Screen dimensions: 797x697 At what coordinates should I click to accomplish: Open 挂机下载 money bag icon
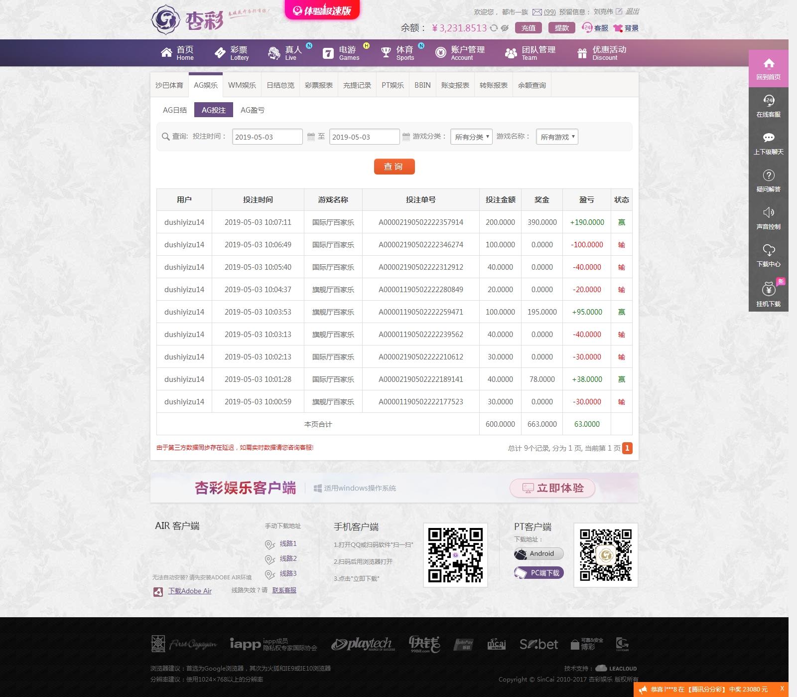click(x=769, y=289)
